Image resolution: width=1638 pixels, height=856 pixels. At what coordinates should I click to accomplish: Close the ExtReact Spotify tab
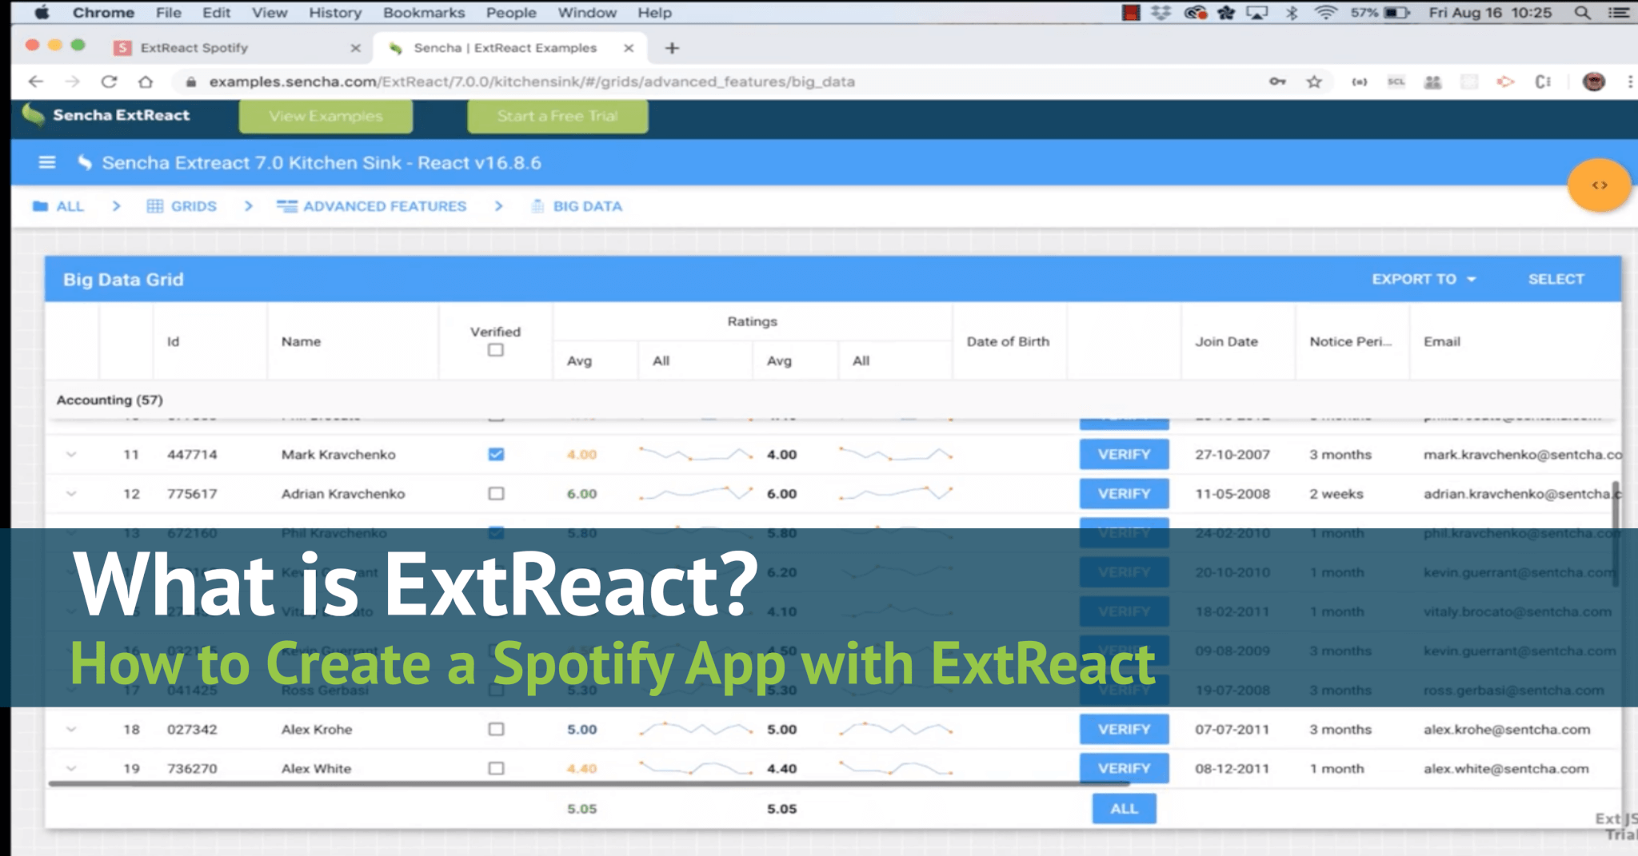point(356,48)
